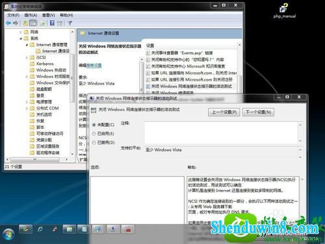Screen dimensions: 325x244
Task: Go up one level with folder icon
Action: [25, 23]
